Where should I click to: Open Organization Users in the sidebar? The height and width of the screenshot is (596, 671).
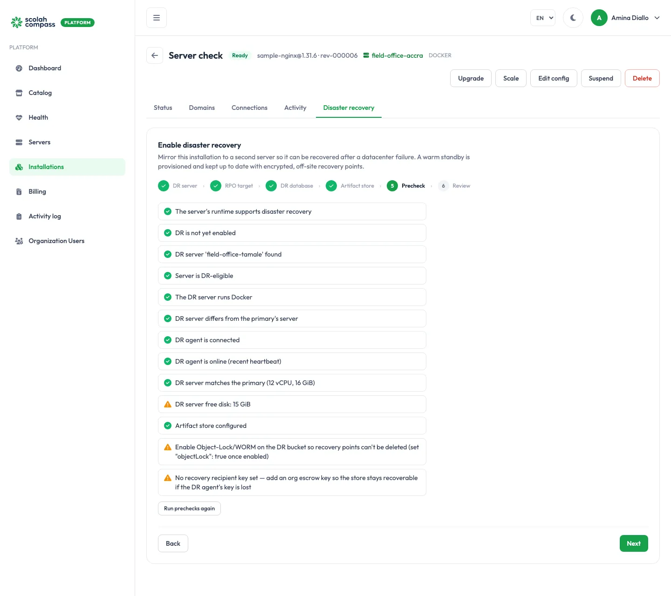67,241
